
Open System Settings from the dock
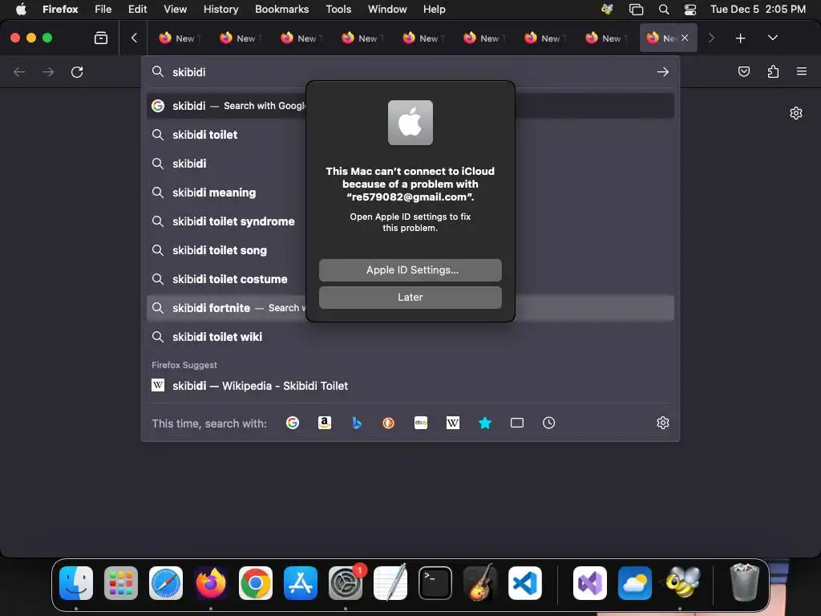tap(346, 583)
